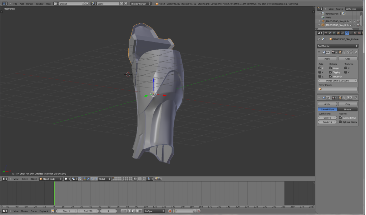Screen dimensions: 366x215
Task: Jump to the first frame of timeline
Action: [x=122, y=211]
